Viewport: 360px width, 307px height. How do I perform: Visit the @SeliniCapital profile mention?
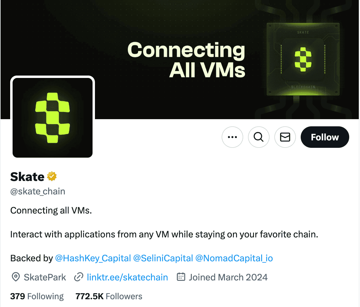(x=163, y=258)
